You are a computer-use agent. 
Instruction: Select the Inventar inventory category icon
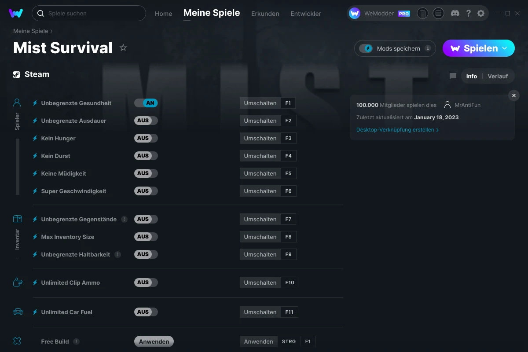[x=18, y=219]
